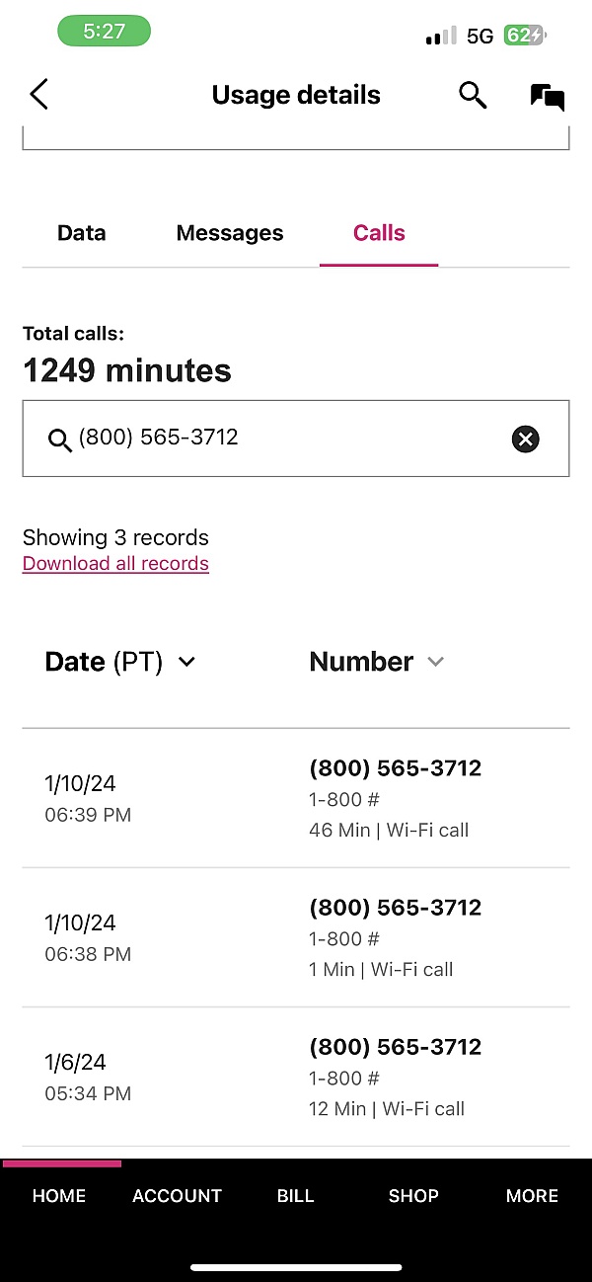Switch to the Data tab

point(82,233)
